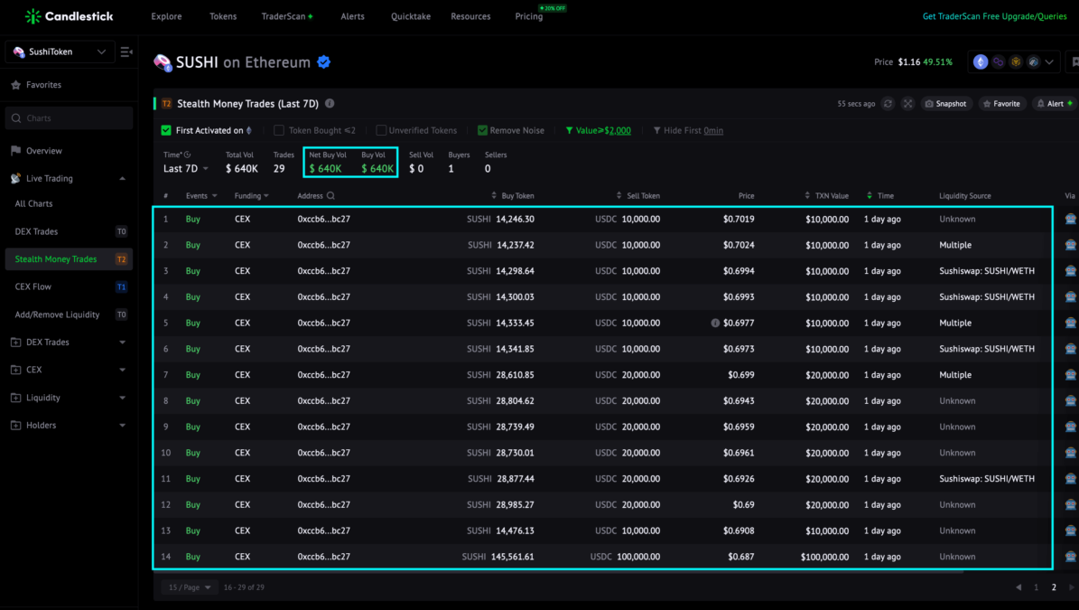
Task: Click the search icon next to Address column
Action: click(330, 195)
